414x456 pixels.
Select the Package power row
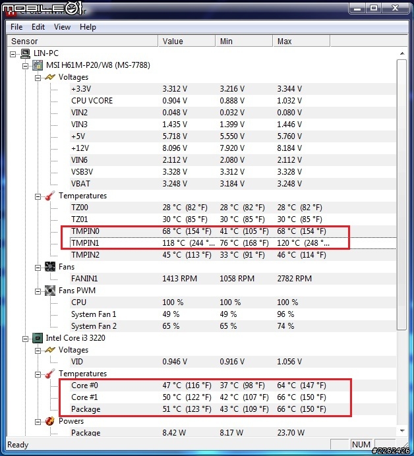233,433
